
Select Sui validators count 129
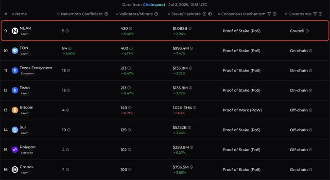coord(123,130)
